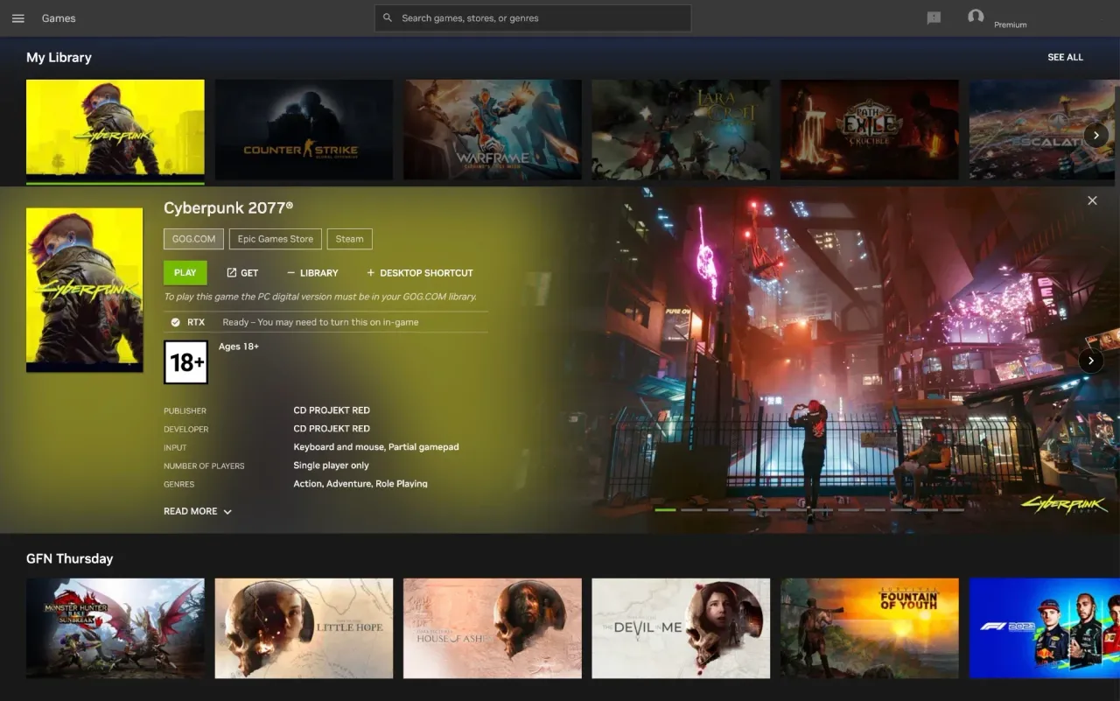Select first green screenshot carousel indicator
Screen dimensions: 1120x701
(x=665, y=509)
